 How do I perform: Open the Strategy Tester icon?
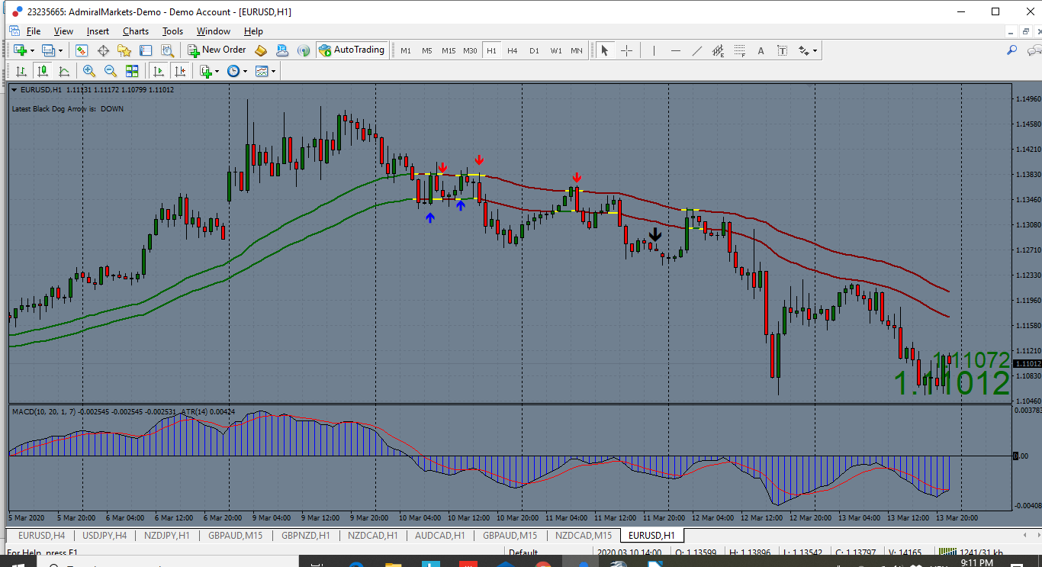click(167, 50)
